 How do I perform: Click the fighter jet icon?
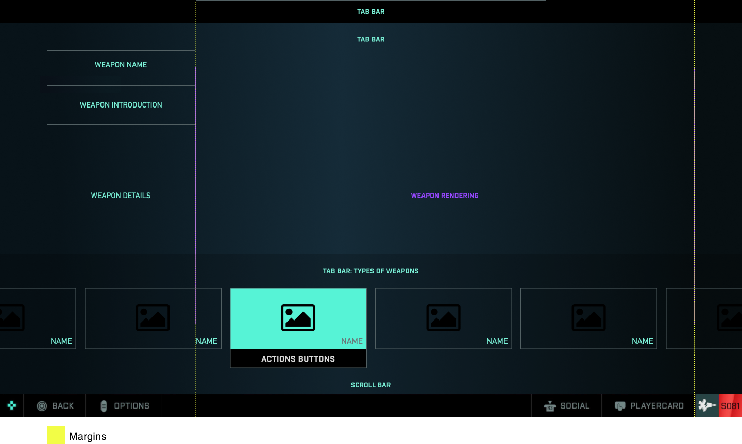point(706,405)
